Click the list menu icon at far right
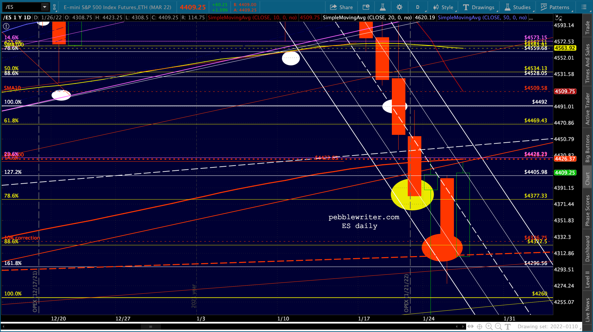 pyautogui.click(x=584, y=7)
